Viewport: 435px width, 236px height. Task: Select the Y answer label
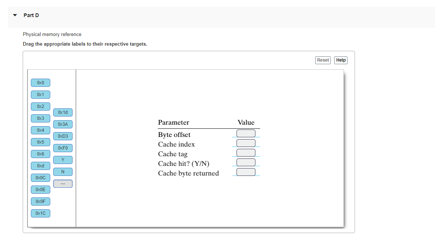(63, 160)
